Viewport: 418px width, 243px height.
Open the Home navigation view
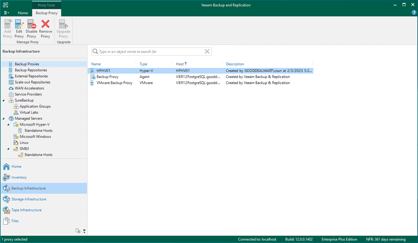(x=44, y=166)
